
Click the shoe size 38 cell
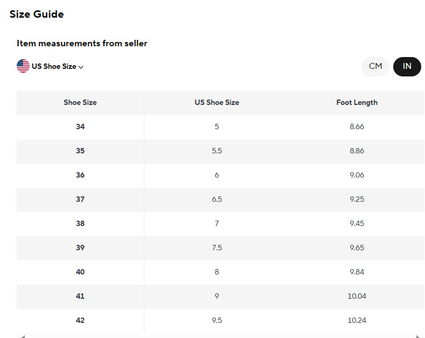(80, 223)
